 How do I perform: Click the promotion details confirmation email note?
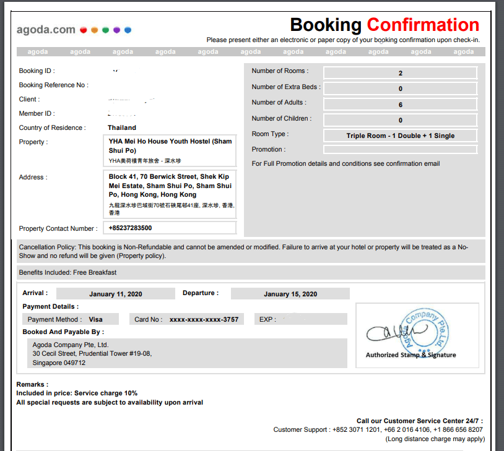(x=345, y=163)
